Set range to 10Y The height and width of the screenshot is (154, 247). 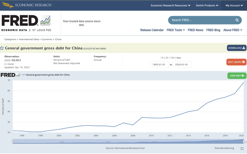(173, 58)
